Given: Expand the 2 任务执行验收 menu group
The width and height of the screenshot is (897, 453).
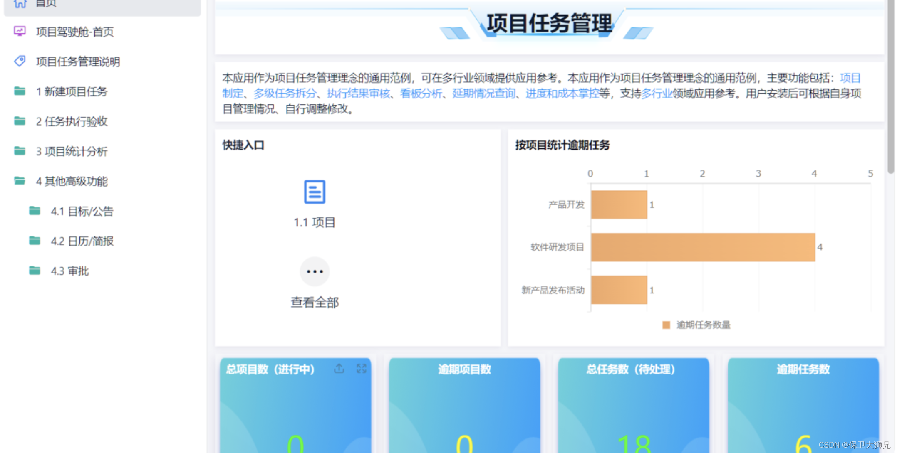Looking at the screenshot, I should pos(72,121).
